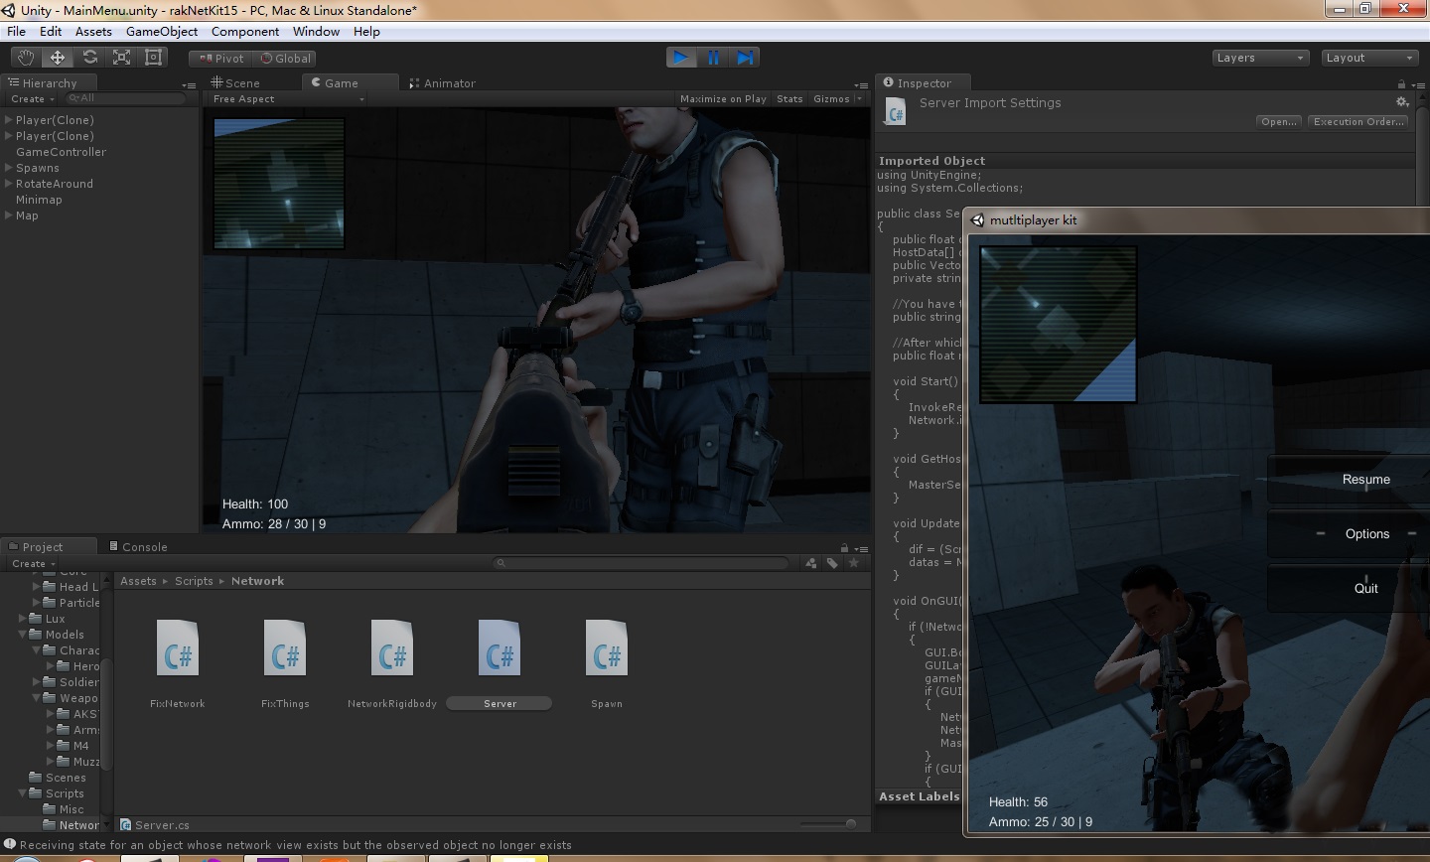Click the Execution Order... button

pos(1358,122)
